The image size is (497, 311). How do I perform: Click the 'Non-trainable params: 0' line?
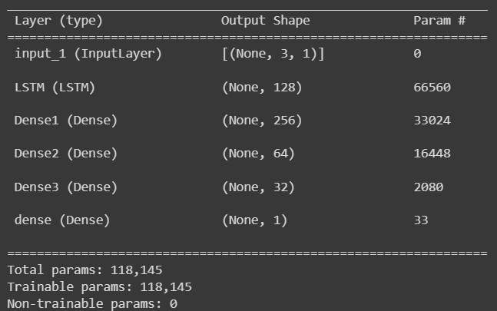tap(92, 304)
